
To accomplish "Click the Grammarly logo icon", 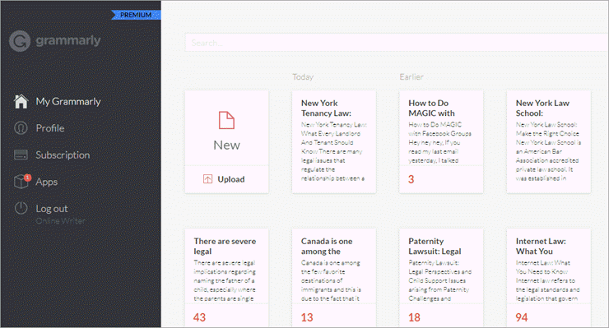I will click(20, 41).
